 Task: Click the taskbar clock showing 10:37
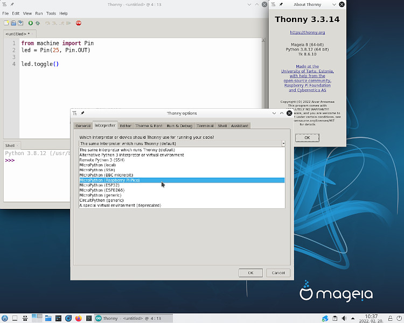371,318
